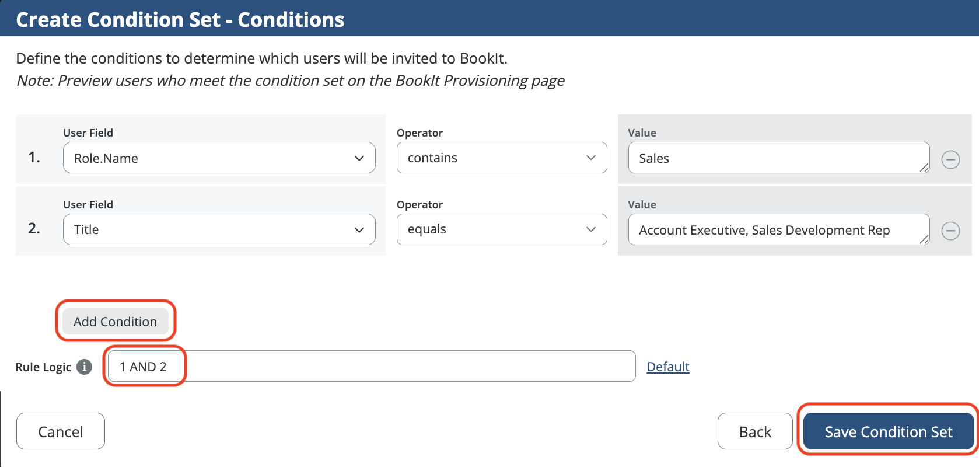This screenshot has height=467, width=979.
Task: Click the Rule Logic info icon
Action: tap(85, 367)
